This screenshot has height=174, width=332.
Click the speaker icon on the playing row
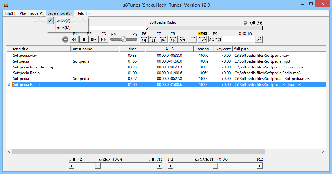[x=9, y=85]
